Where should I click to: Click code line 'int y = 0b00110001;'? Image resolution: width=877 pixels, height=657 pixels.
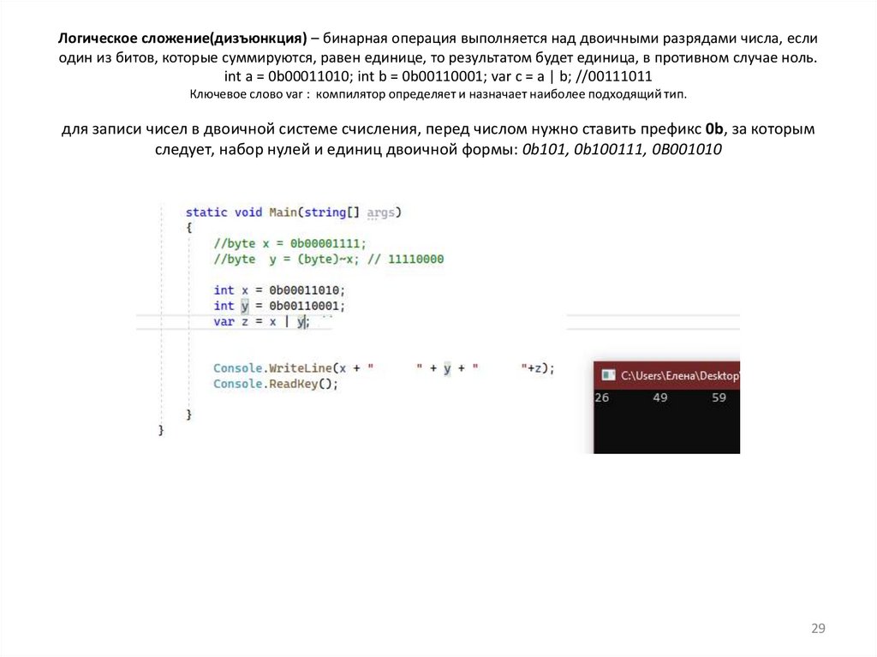pyautogui.click(x=279, y=306)
